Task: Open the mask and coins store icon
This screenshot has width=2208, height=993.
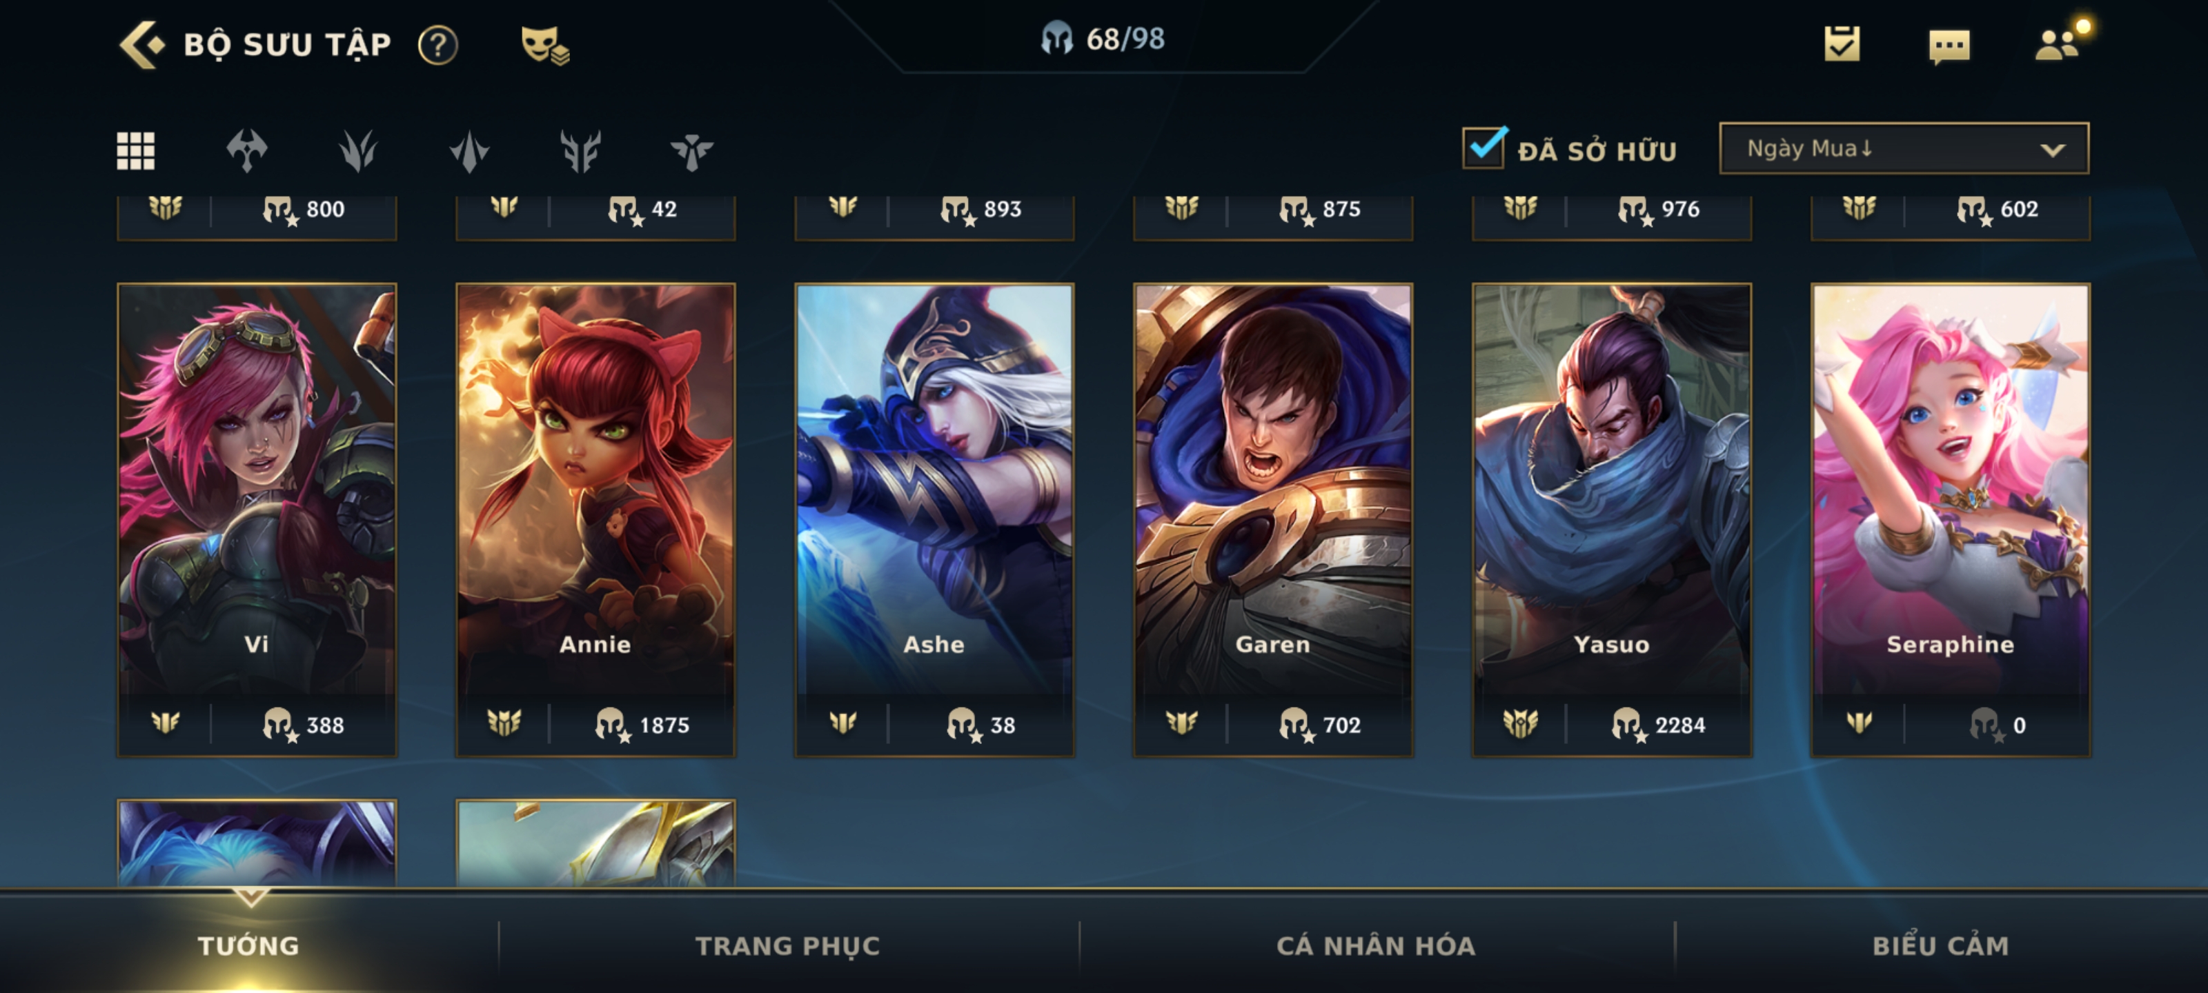Action: tap(545, 45)
